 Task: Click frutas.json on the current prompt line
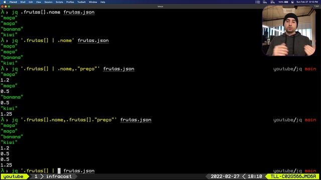point(79,171)
